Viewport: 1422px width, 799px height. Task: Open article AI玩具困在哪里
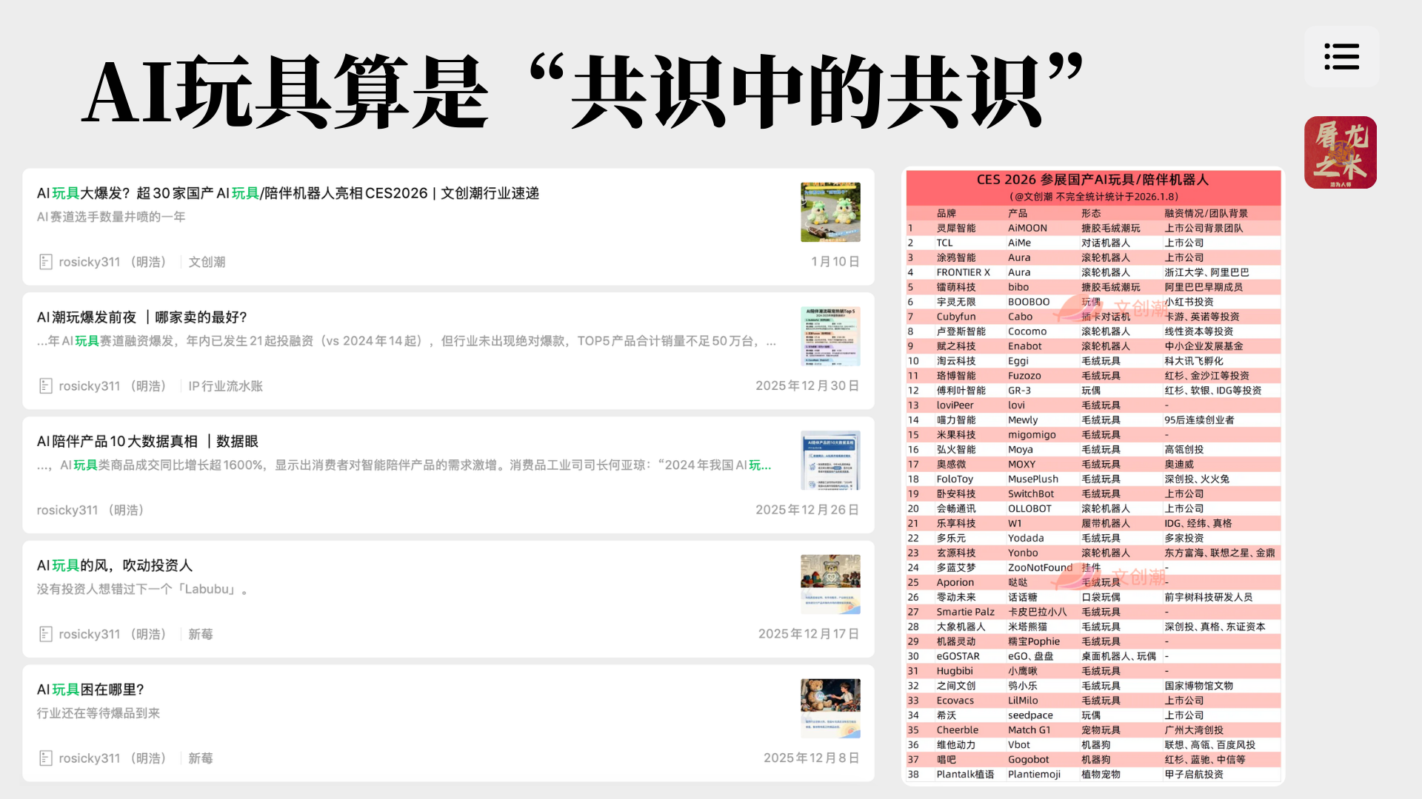coord(90,690)
